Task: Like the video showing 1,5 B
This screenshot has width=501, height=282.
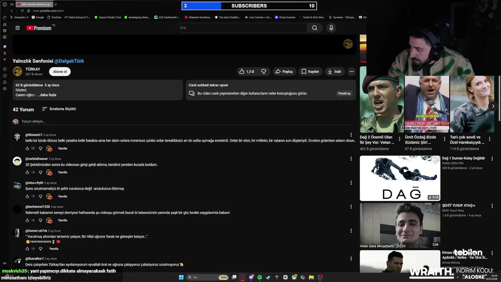Action: point(247,72)
